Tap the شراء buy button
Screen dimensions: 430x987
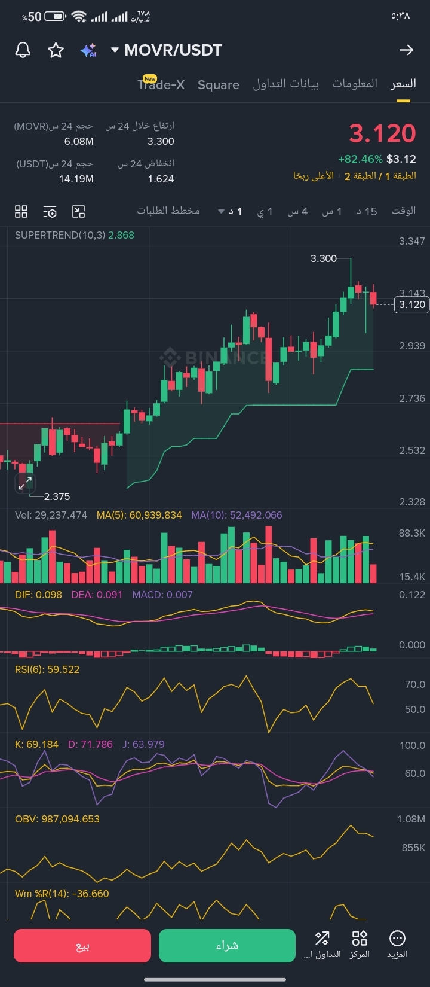(x=227, y=946)
